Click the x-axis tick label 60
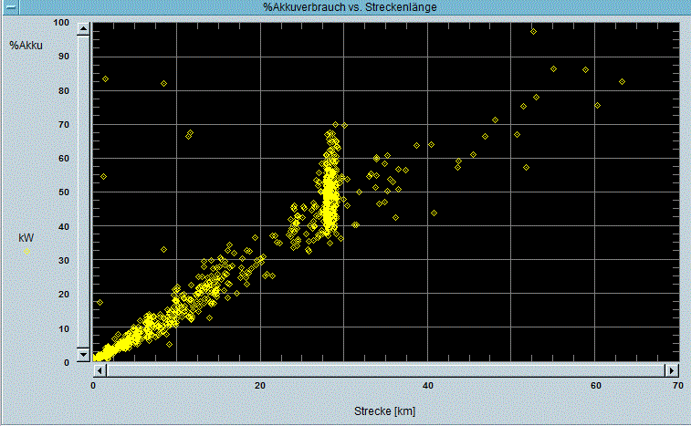This screenshot has height=426, width=691. click(594, 386)
